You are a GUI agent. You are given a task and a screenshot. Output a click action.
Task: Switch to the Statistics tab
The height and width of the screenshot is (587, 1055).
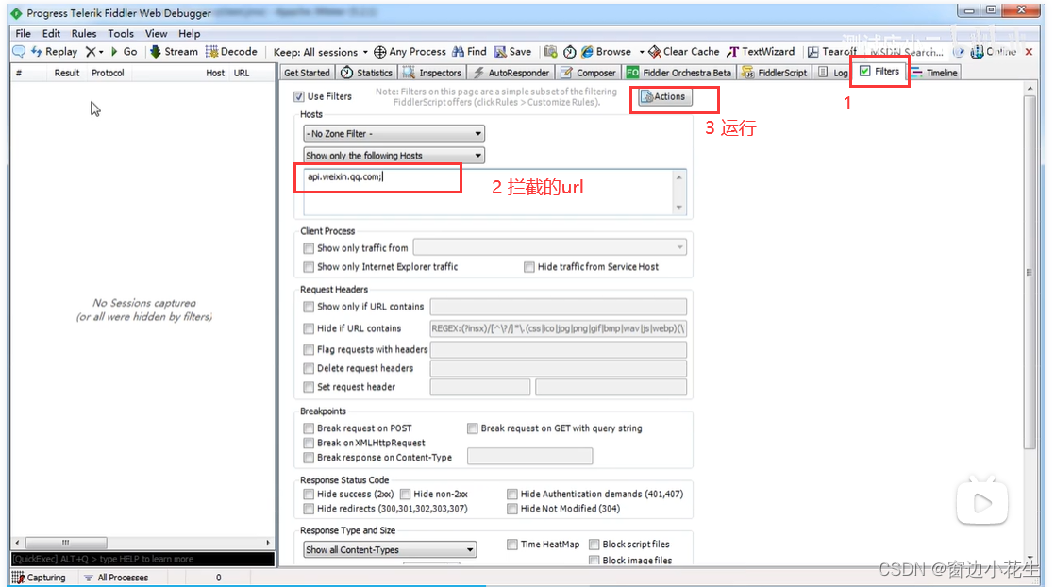click(x=366, y=73)
